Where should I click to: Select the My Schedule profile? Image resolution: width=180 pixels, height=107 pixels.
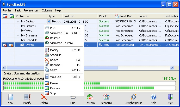pyautogui.click(x=29, y=40)
